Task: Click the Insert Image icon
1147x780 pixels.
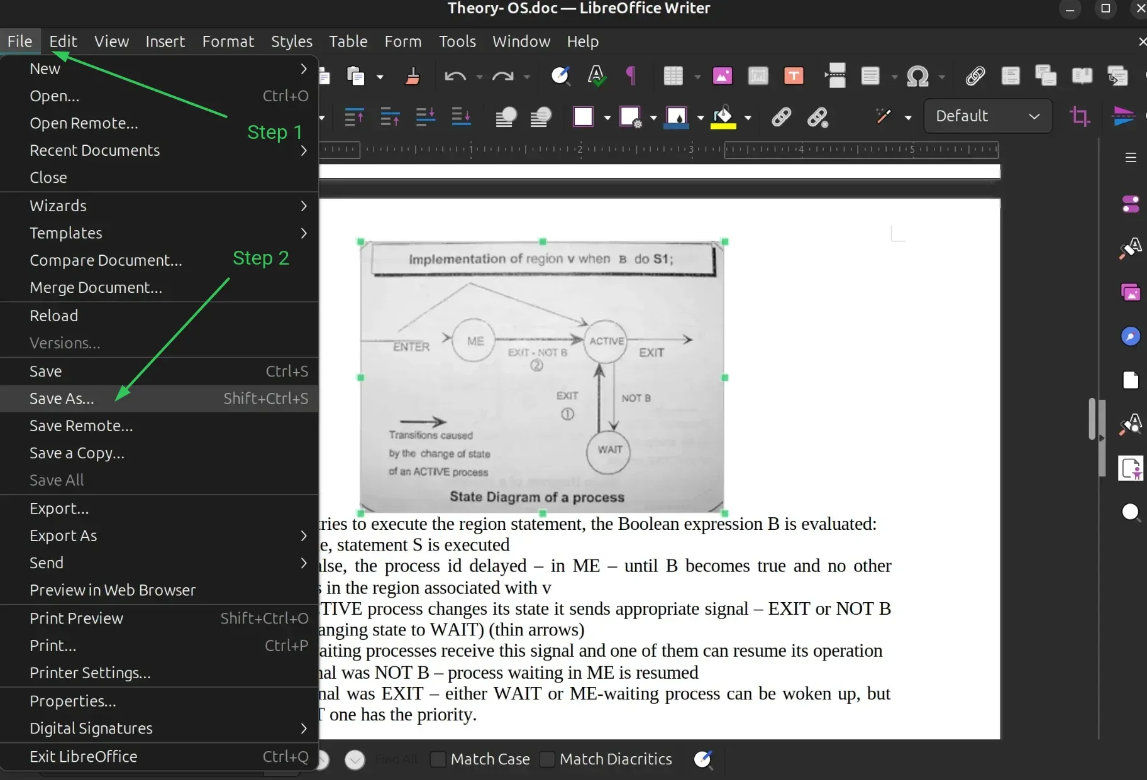Action: [x=723, y=76]
